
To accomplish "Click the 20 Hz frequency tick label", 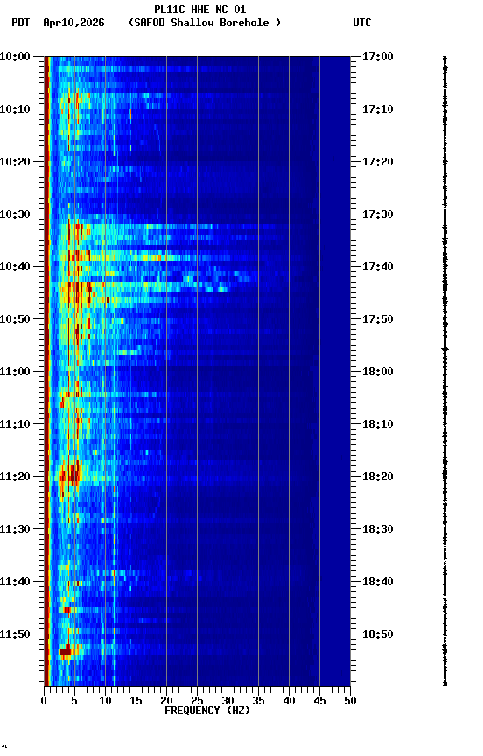I will click(166, 701).
